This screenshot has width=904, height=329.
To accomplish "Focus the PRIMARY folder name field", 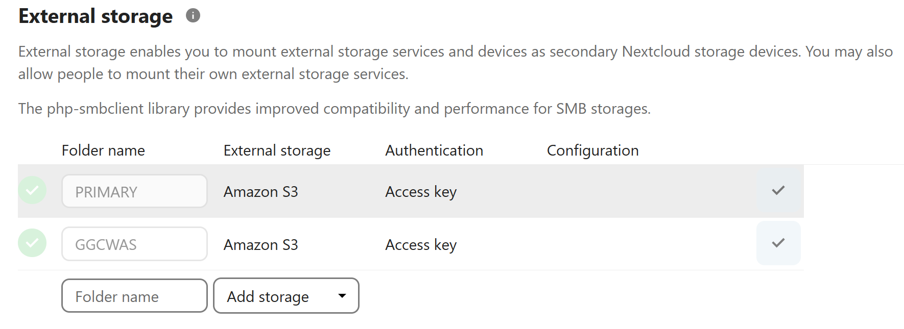I will [x=134, y=192].
